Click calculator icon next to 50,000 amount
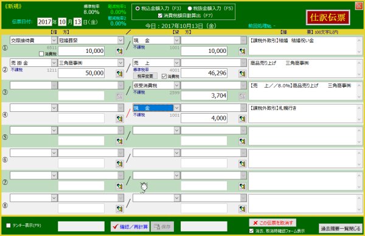Viewport: 365px width, 236px height. 120,74
